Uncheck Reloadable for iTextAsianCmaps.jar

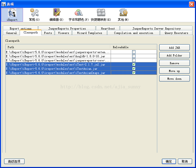134,72
